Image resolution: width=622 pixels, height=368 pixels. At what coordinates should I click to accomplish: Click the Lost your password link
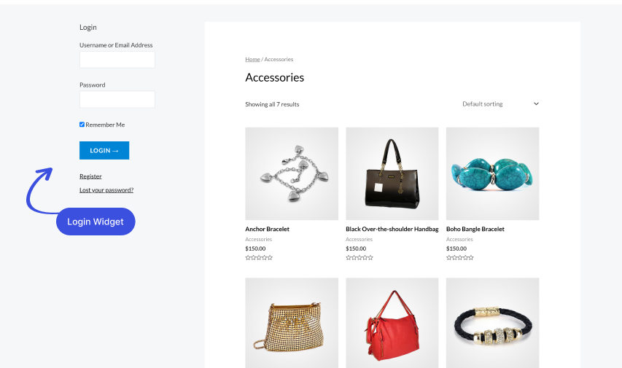[x=106, y=190]
